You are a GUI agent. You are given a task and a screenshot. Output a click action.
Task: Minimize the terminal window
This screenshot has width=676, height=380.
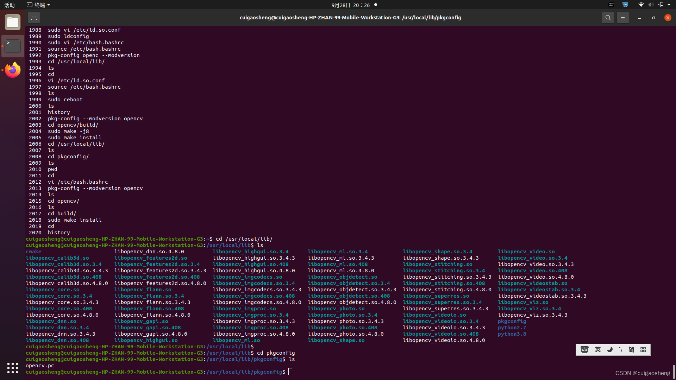coord(639,18)
